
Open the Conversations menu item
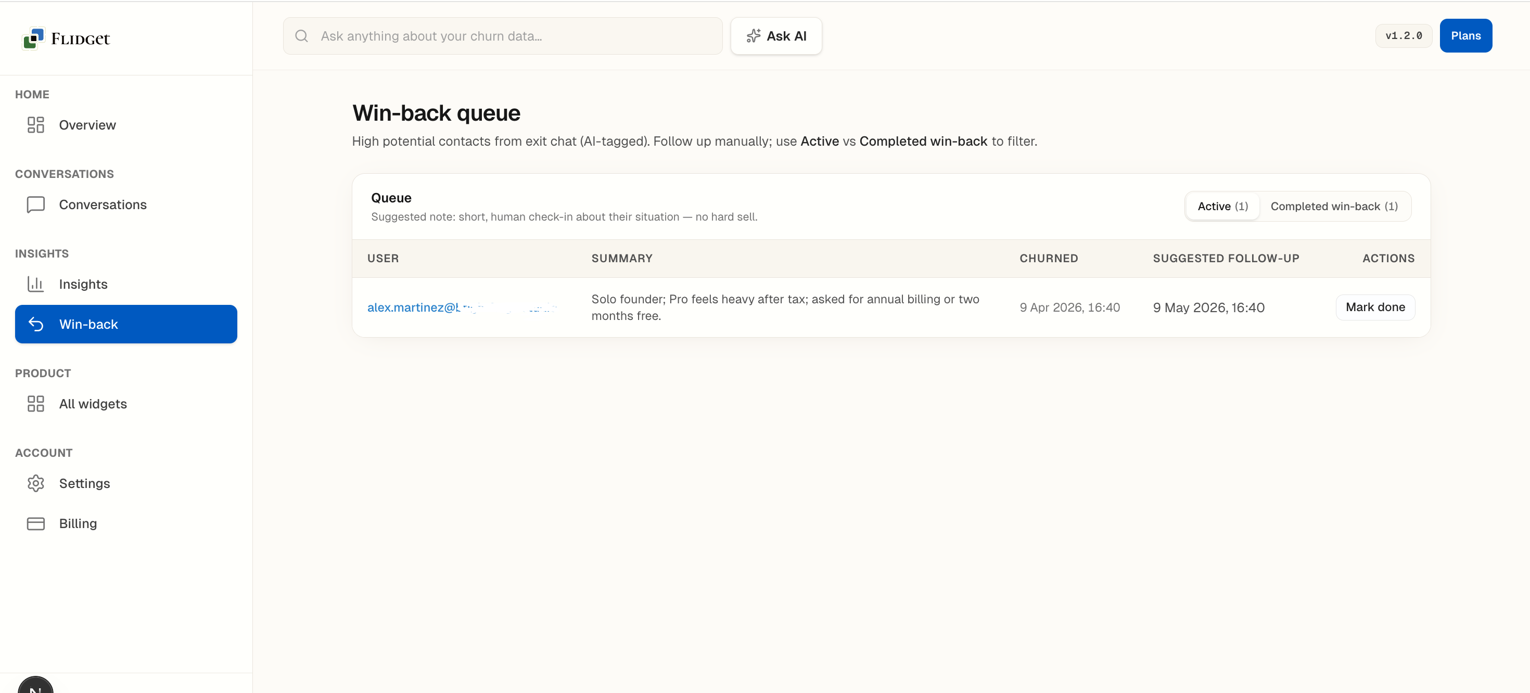[102, 204]
